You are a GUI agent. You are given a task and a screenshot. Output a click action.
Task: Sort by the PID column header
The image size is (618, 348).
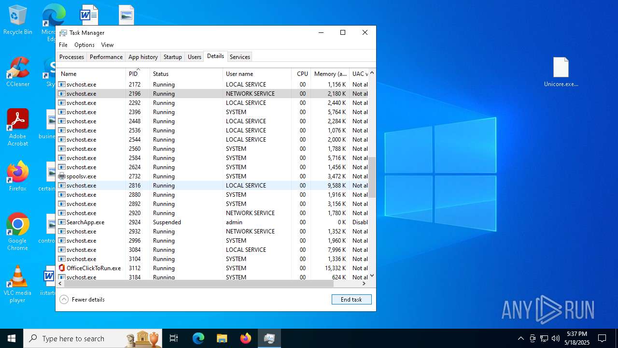click(138, 74)
